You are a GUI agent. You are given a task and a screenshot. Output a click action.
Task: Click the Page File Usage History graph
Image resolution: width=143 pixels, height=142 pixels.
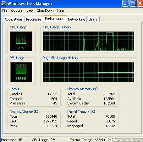click(x=89, y=72)
